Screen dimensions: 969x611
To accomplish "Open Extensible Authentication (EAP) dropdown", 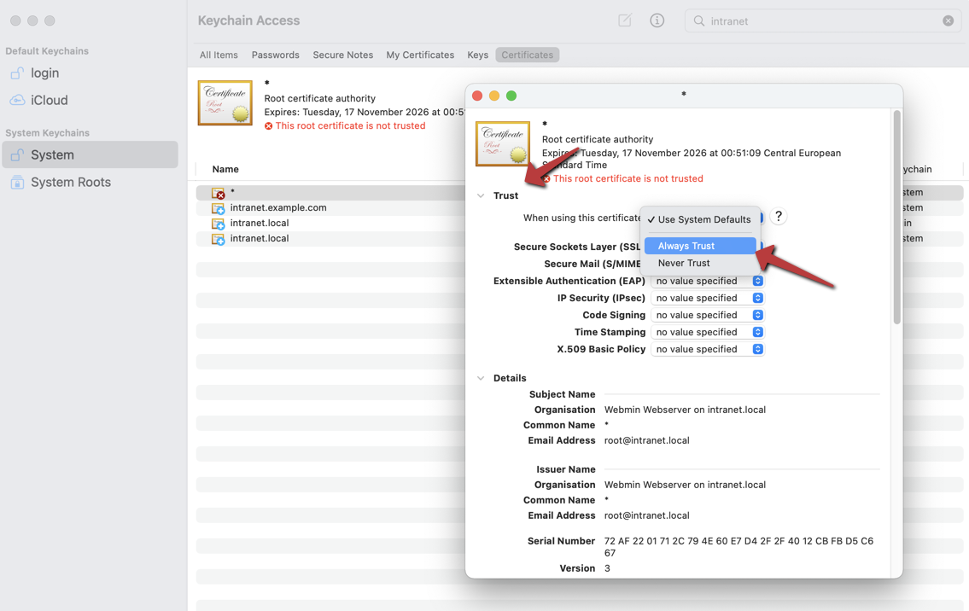I will click(708, 281).
